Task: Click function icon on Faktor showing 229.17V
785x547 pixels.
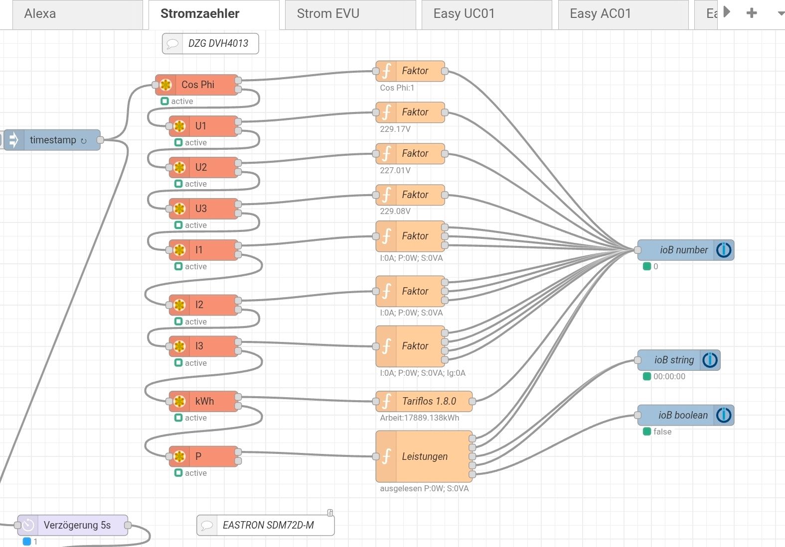Action: tap(386, 112)
